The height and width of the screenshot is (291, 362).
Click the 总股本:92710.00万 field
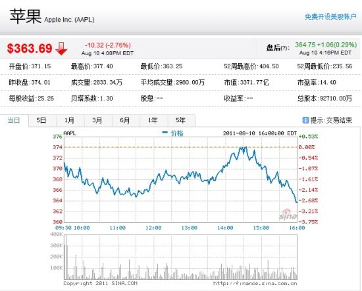pos(324,99)
